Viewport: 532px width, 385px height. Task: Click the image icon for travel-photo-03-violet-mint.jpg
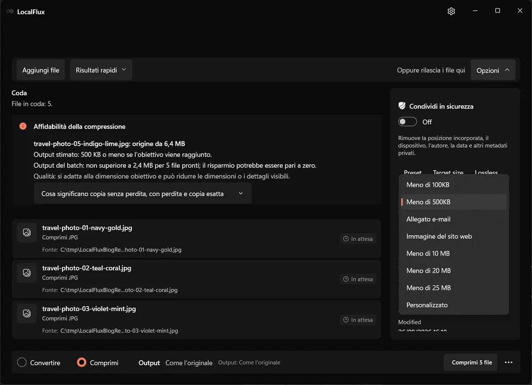click(27, 313)
